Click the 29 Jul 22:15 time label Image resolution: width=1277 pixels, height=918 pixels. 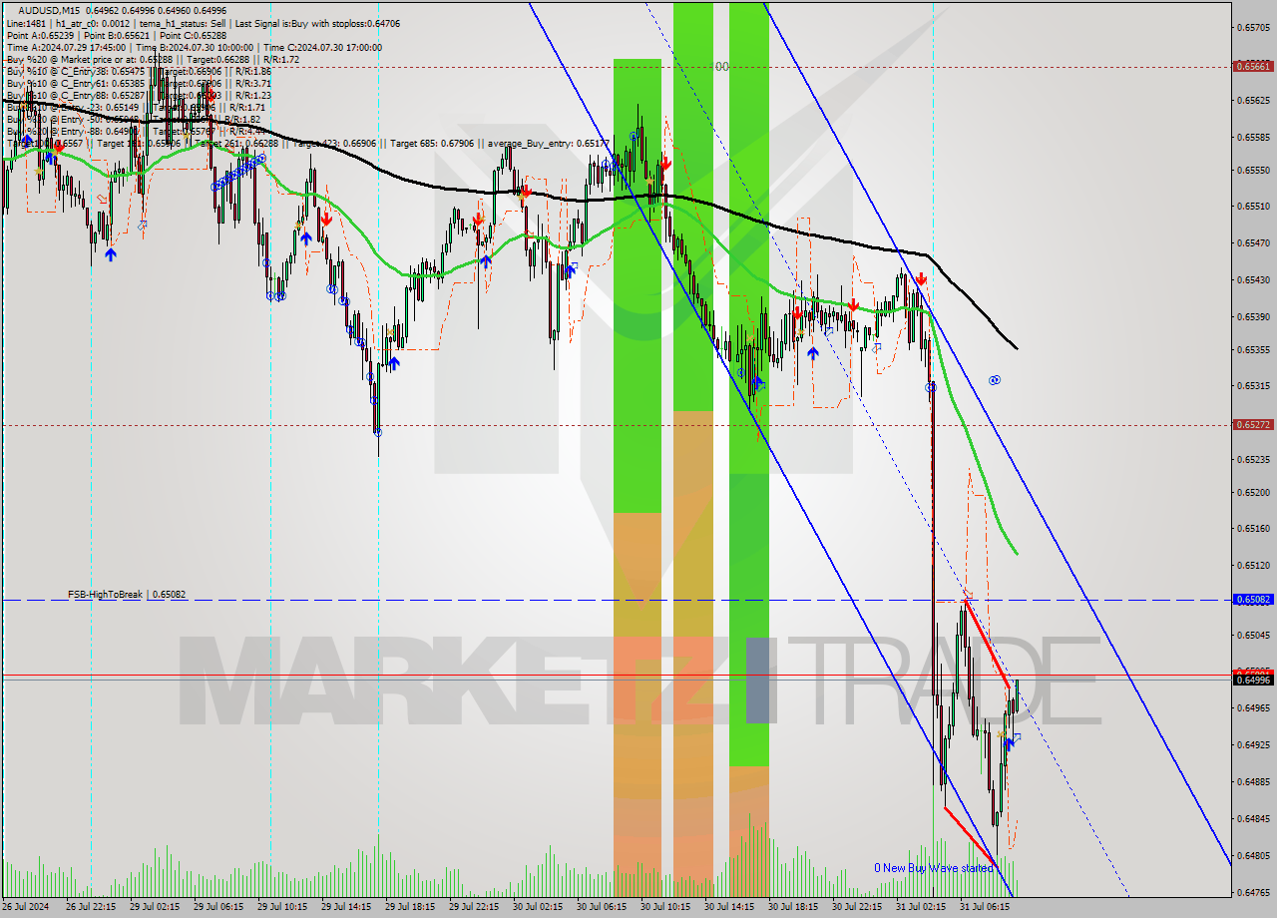[x=473, y=907]
